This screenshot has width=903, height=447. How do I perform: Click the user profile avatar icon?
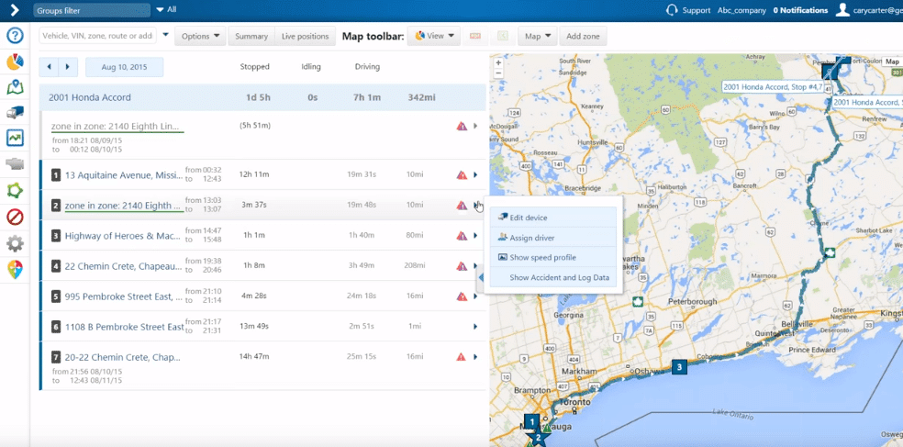tap(842, 10)
